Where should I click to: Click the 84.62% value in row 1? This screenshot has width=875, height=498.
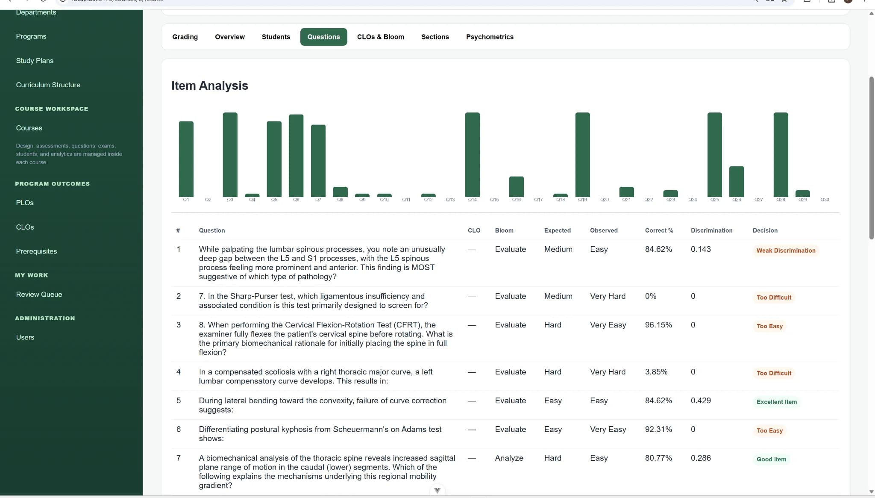tap(658, 249)
